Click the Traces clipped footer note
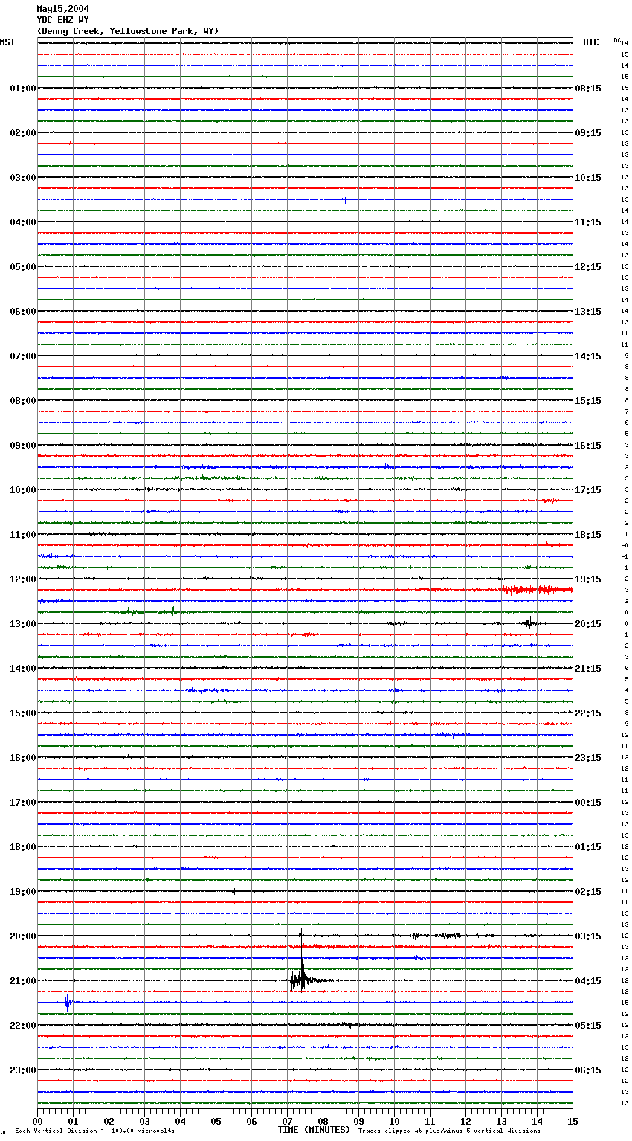This screenshot has height=1141, width=632. tap(449, 1131)
